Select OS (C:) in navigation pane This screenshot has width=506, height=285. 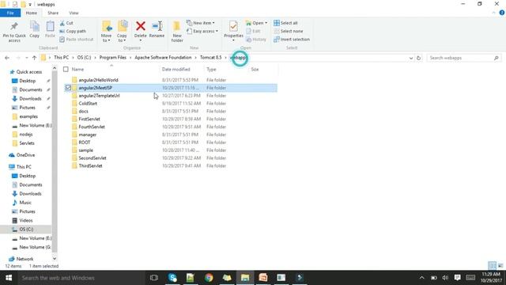(x=26, y=229)
